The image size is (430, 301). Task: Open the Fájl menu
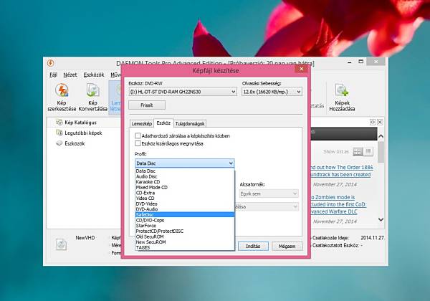[x=53, y=75]
